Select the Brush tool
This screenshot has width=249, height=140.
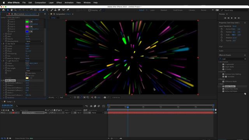click(x=52, y=10)
